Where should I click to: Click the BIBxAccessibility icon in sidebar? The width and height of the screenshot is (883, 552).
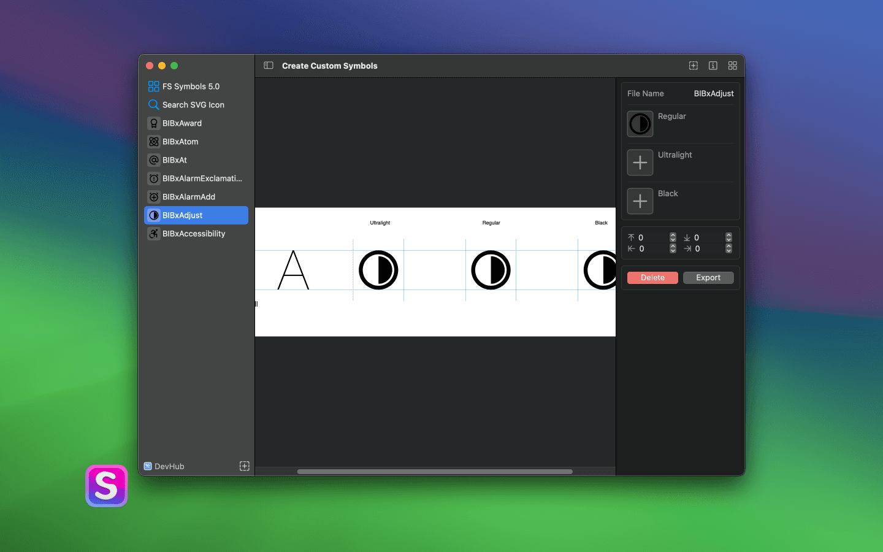coord(153,234)
